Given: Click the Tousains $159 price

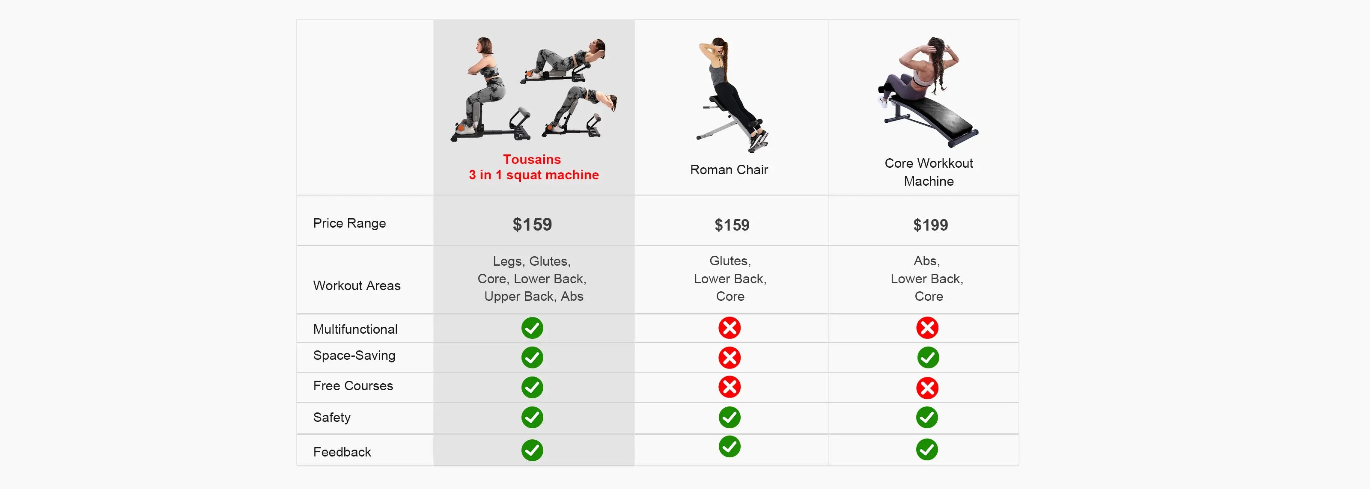Looking at the screenshot, I should pos(532,224).
